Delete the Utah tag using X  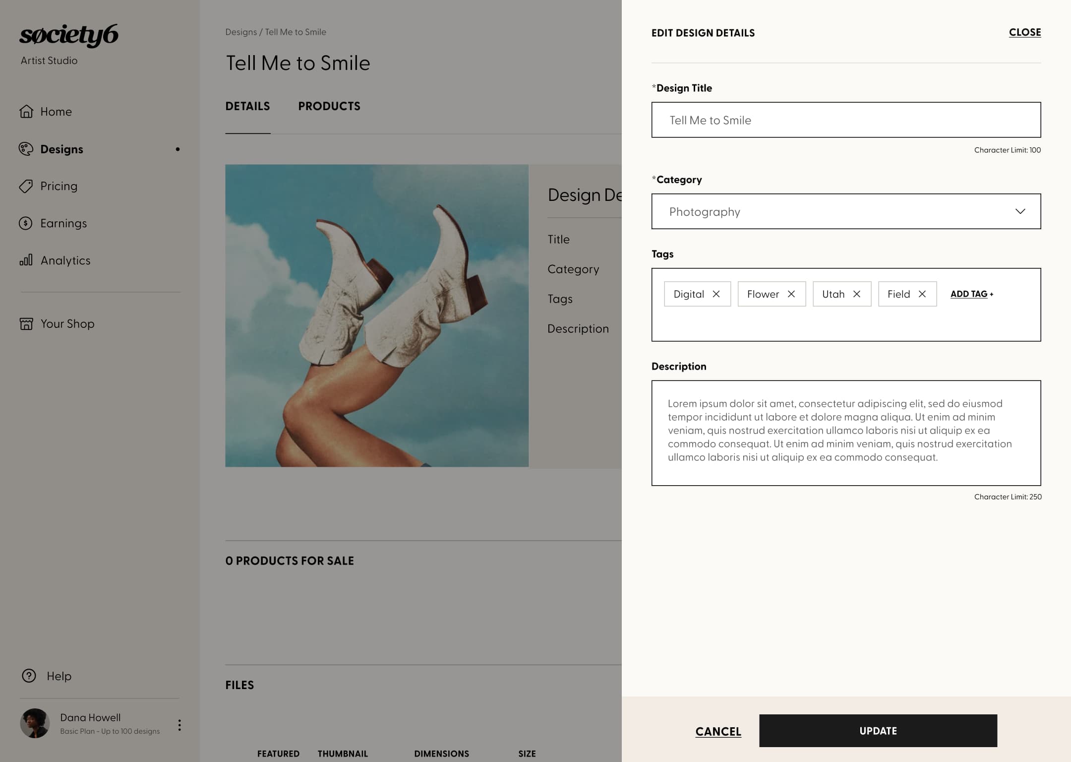[857, 294]
